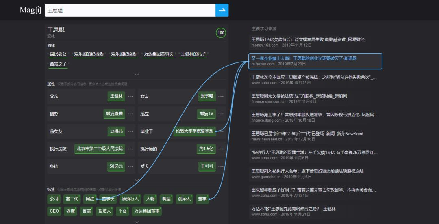439x224 pixels.
Task: Select the CEO tag
Action: (x=54, y=211)
